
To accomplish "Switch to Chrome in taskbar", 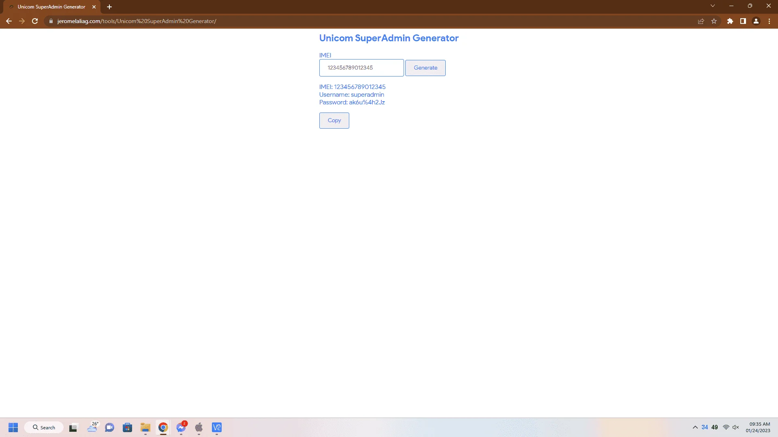I will [163, 427].
